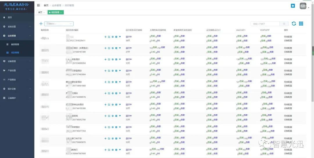Click 设备配置 link for 体育路店 project
The width and height of the screenshot is (314, 158).
tap(288, 52)
